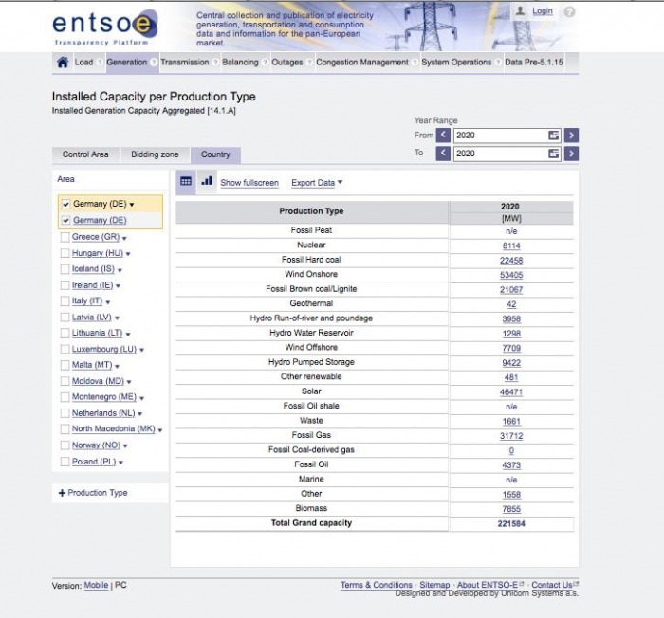Image resolution: width=664 pixels, height=618 pixels.
Task: Switch to the Control Area tab
Action: [85, 154]
